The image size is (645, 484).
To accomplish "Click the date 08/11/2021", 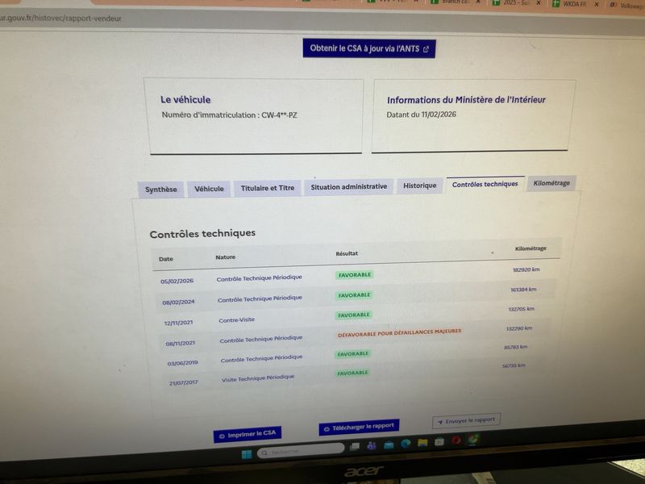I will pyautogui.click(x=180, y=344).
